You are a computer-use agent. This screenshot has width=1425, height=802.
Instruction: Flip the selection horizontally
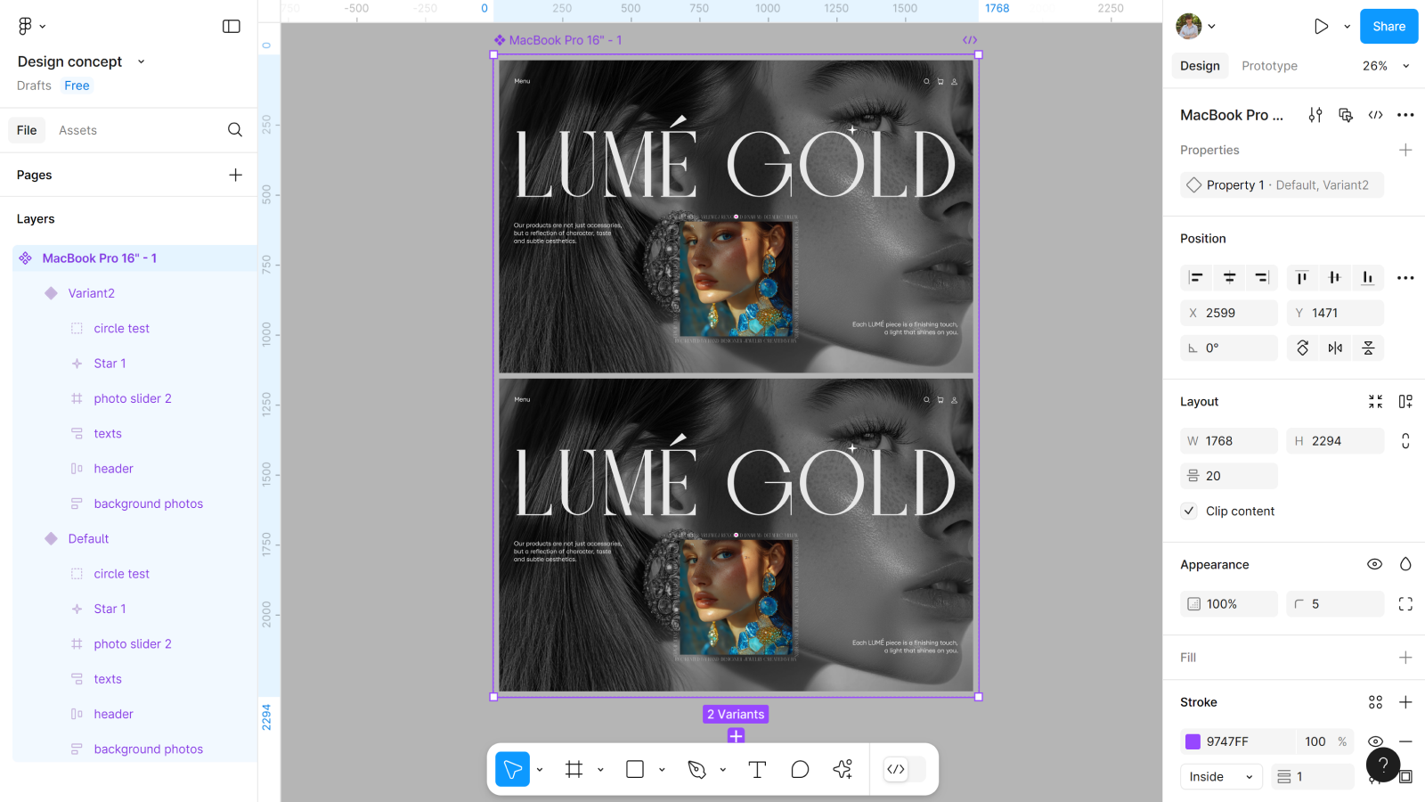[x=1335, y=348]
